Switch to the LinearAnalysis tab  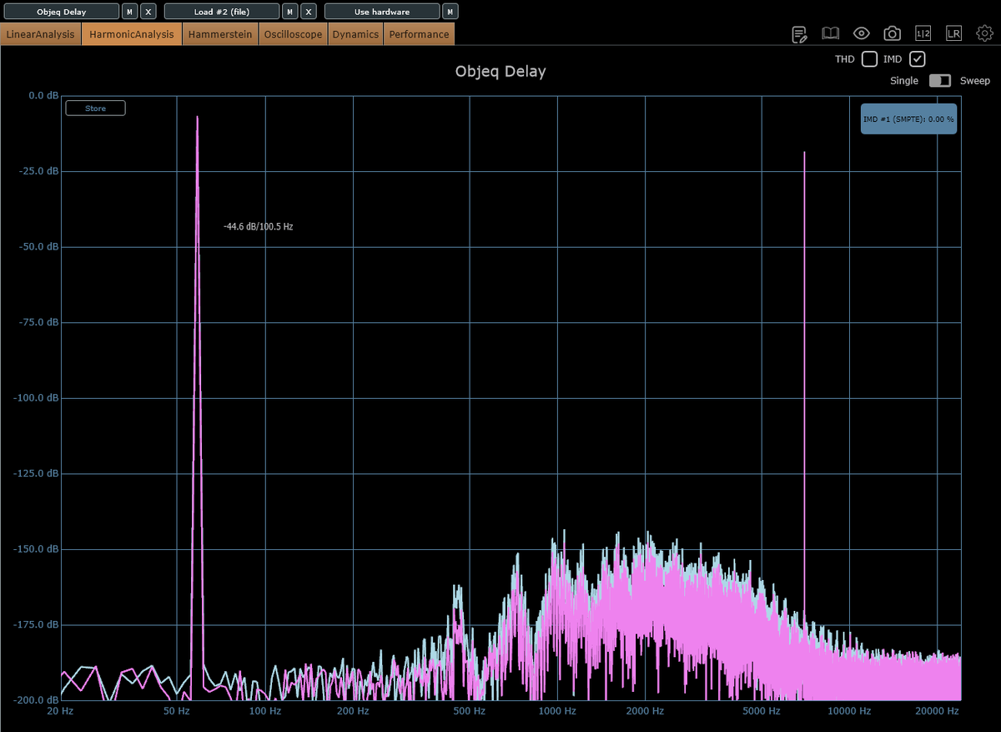pyautogui.click(x=41, y=34)
